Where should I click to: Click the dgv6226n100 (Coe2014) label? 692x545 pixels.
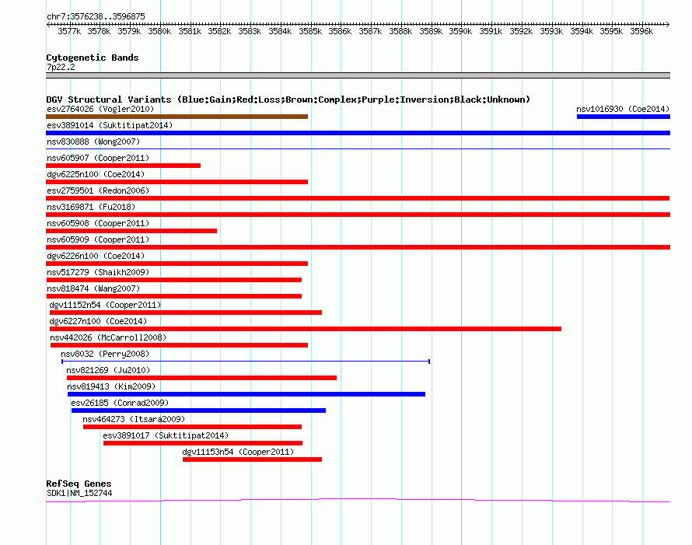[96, 256]
